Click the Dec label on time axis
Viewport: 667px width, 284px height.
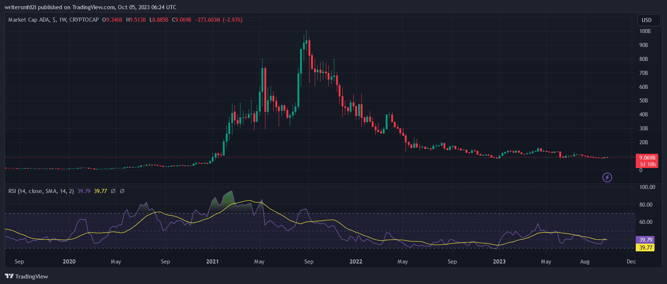(x=631, y=262)
